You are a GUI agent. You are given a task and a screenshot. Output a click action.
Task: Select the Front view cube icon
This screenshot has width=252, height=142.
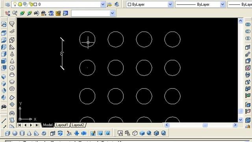point(4,61)
